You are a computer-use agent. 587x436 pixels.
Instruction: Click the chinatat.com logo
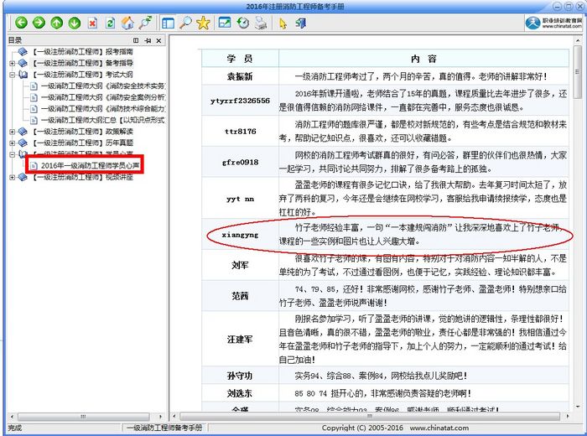553,23
